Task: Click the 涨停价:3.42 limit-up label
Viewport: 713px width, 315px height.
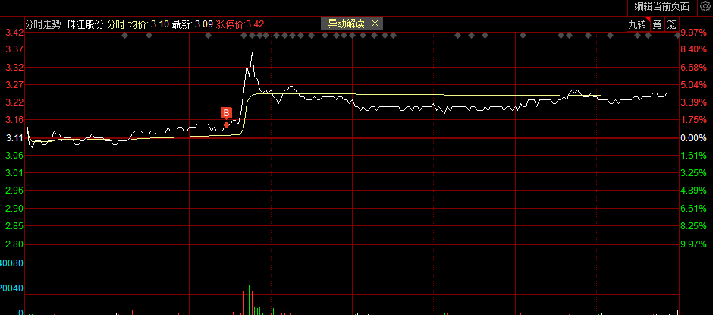Action: coord(240,24)
